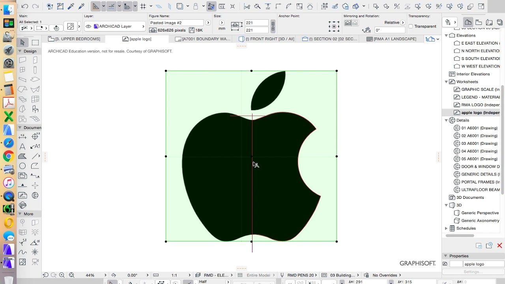The width and height of the screenshot is (505, 284).
Task: Switch to the FRONT RIGHT 3D / All tab
Action: pos(267,39)
